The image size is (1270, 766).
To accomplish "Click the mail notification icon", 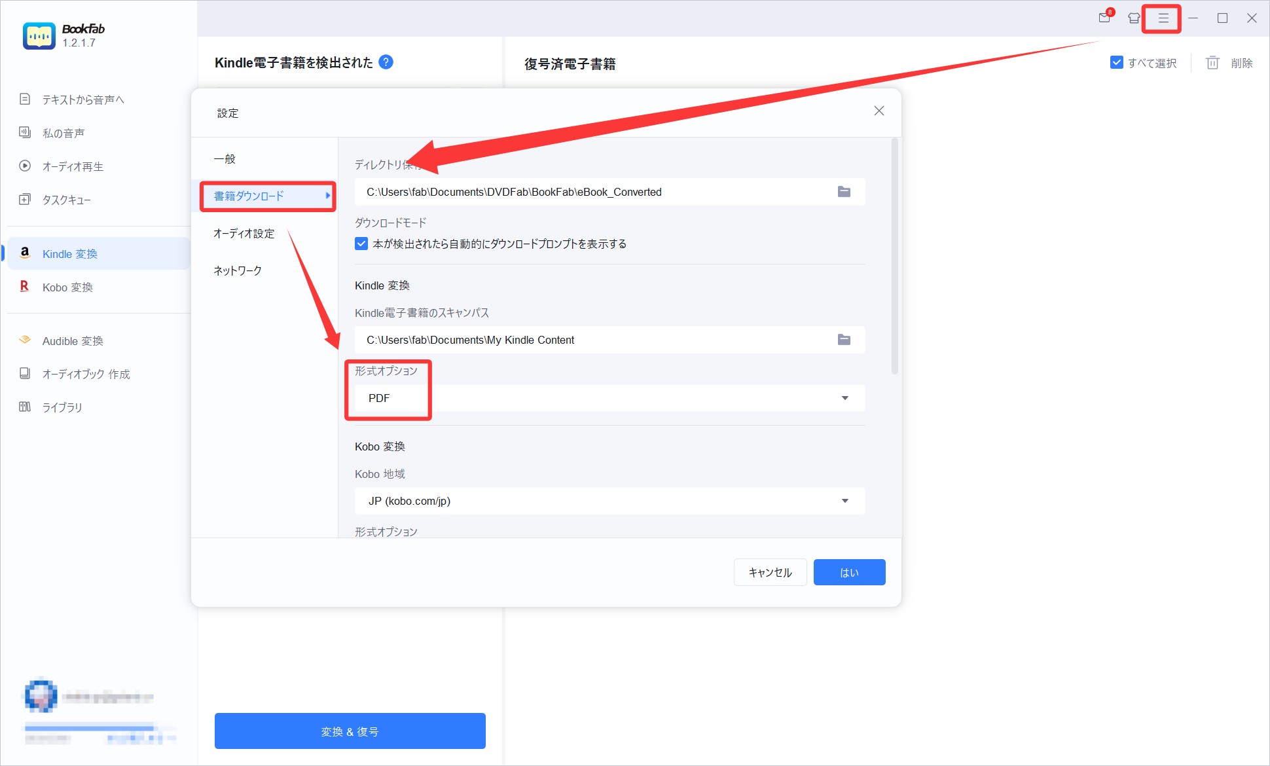I will click(x=1105, y=18).
